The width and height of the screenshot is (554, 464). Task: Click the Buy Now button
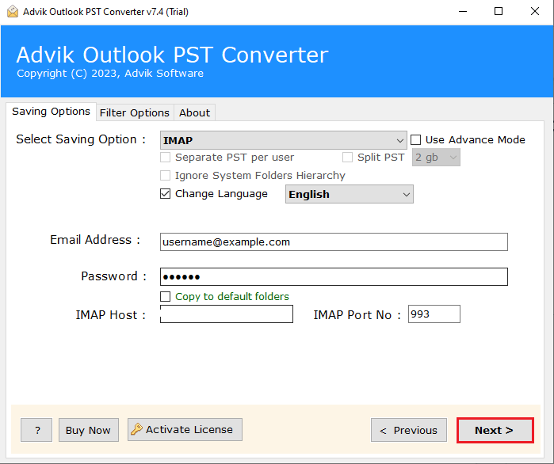(x=88, y=430)
